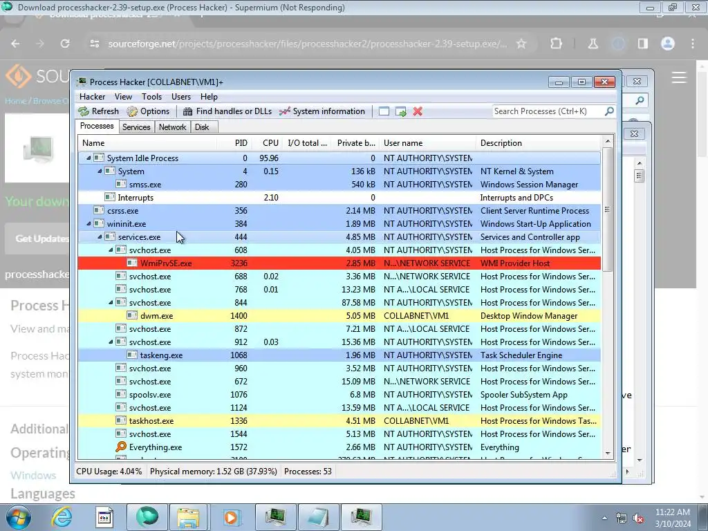Collapse the System process node
Image resolution: width=708 pixels, height=531 pixels.
coord(100,171)
